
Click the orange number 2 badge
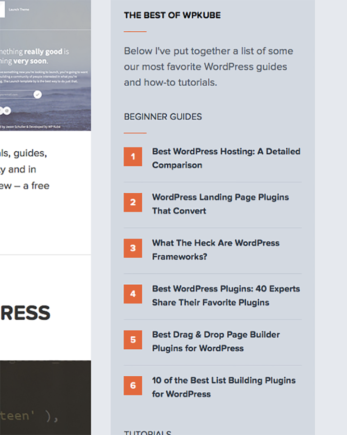[x=133, y=202]
